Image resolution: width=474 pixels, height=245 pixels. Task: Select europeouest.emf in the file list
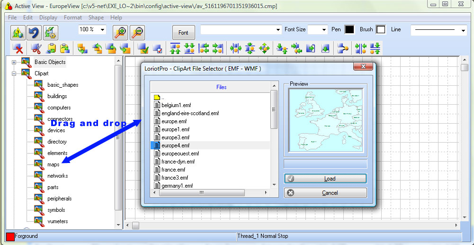click(180, 154)
